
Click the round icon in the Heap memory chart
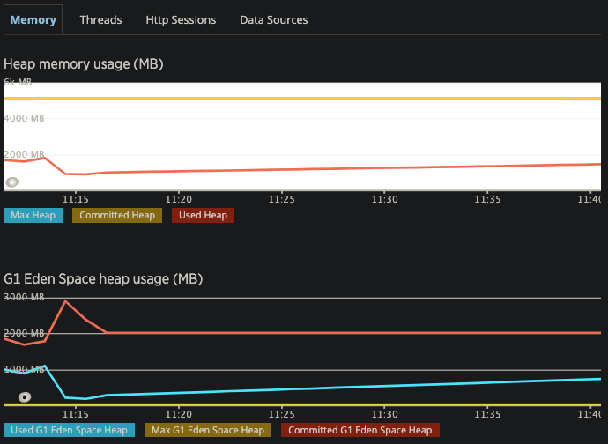(12, 182)
